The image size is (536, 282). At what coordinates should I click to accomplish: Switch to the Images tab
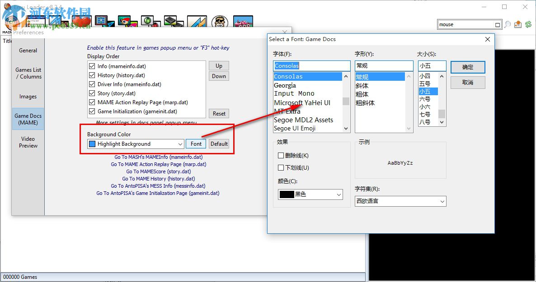[x=28, y=97]
